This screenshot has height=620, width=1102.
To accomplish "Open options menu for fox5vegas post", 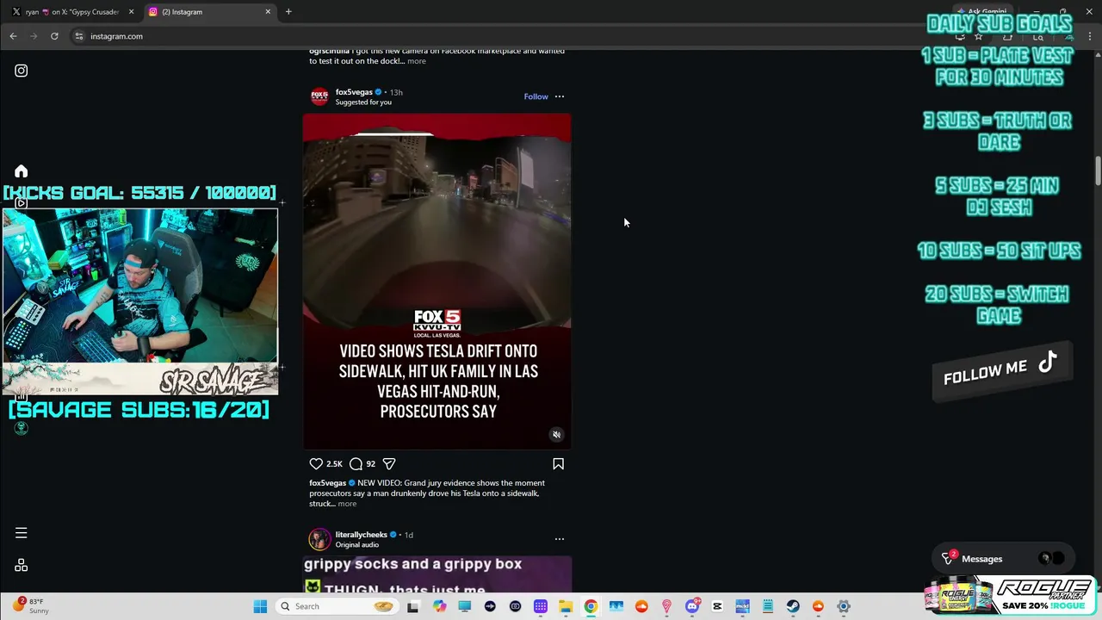I will click(560, 96).
